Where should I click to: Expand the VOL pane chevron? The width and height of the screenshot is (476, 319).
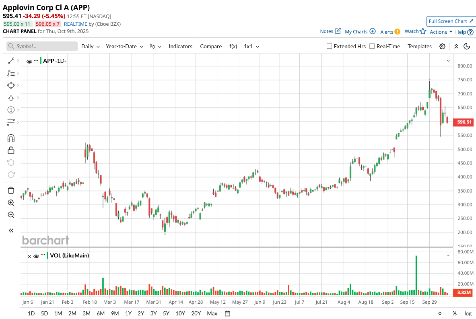(448, 256)
